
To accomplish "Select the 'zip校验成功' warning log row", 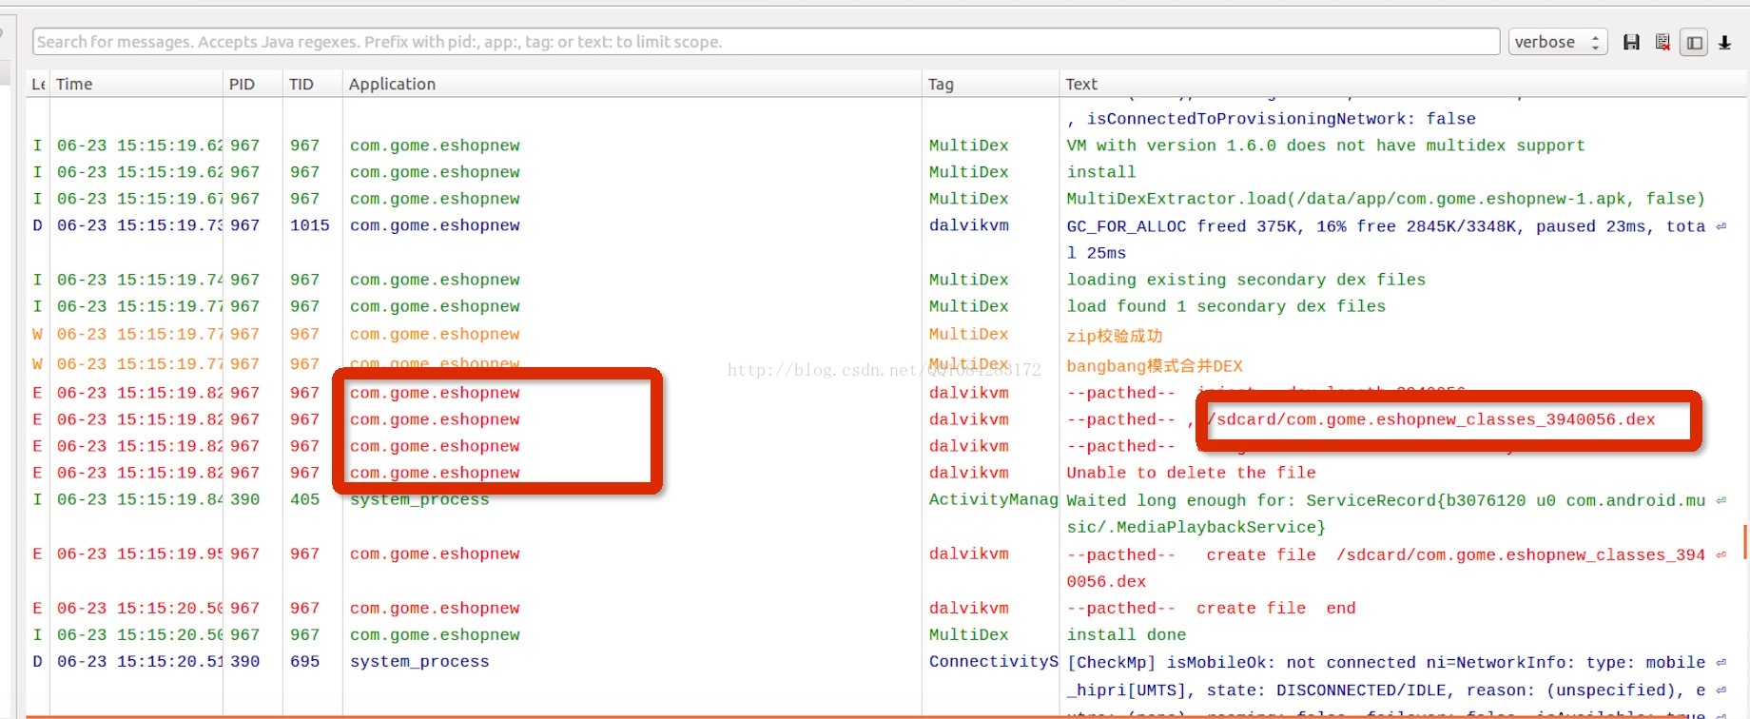I will tap(885, 335).
